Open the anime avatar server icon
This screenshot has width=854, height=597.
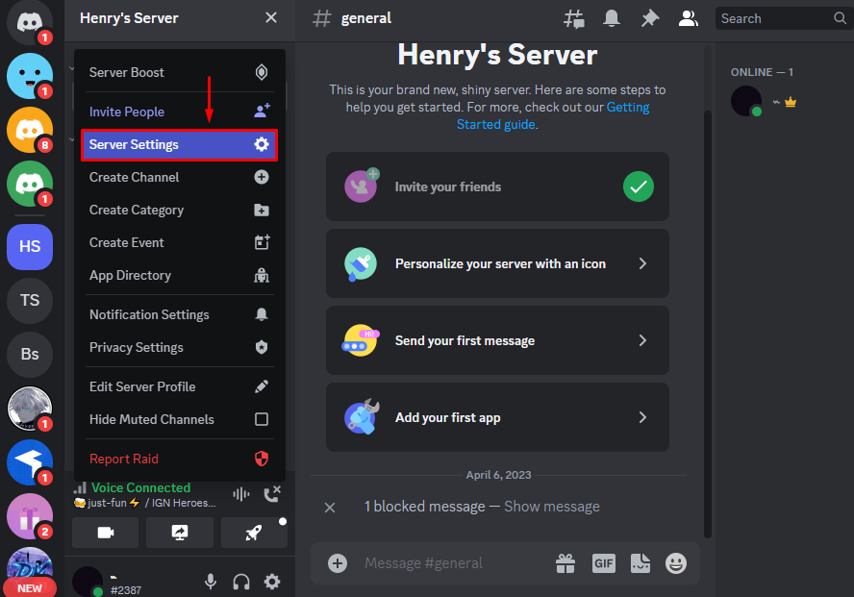click(x=30, y=409)
